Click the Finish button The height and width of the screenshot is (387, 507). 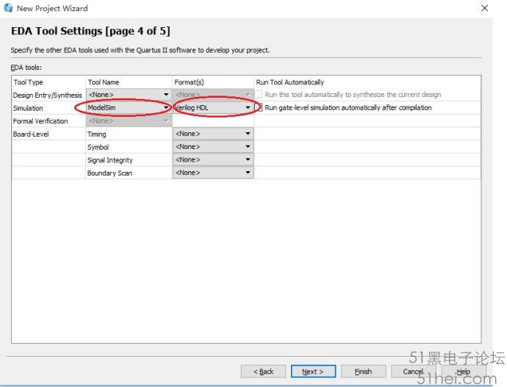(364, 372)
